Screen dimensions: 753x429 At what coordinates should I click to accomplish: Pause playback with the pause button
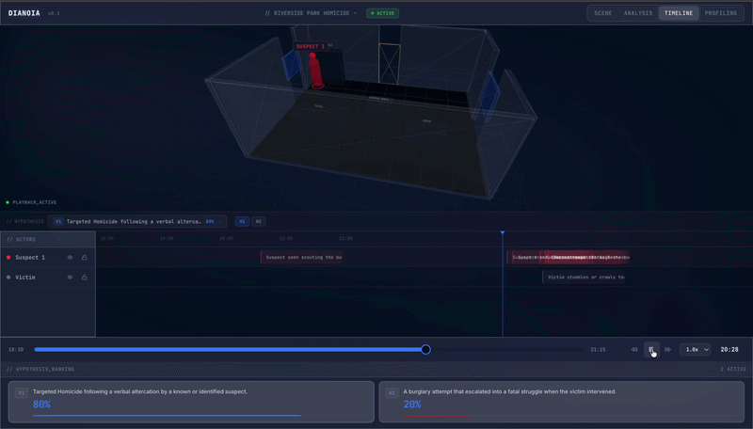pyautogui.click(x=651, y=350)
